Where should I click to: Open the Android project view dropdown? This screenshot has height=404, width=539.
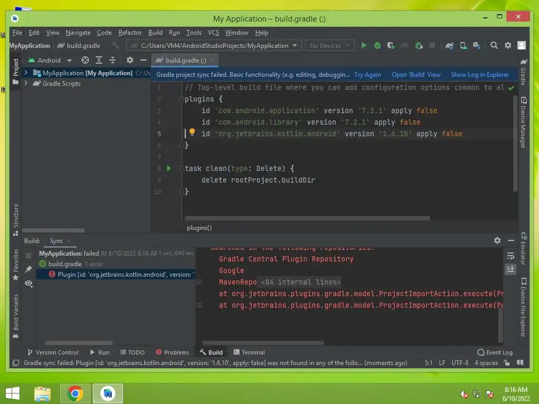tap(50, 60)
